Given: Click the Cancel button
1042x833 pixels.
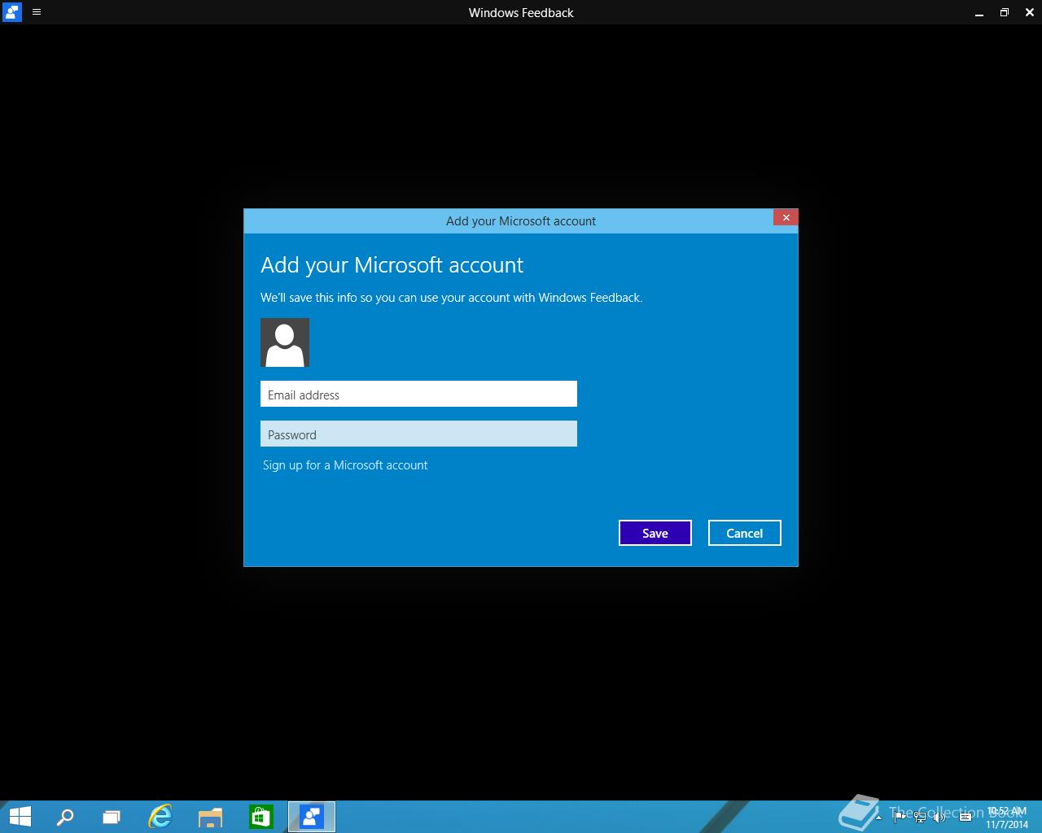Looking at the screenshot, I should point(745,533).
